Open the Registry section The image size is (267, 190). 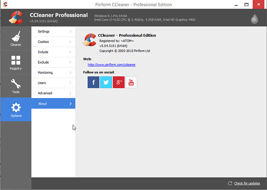[16, 63]
